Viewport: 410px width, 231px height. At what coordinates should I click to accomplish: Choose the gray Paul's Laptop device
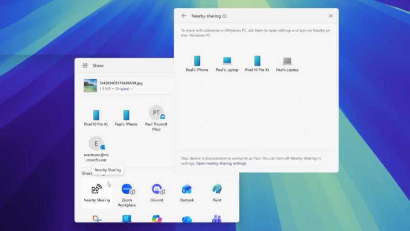click(287, 64)
